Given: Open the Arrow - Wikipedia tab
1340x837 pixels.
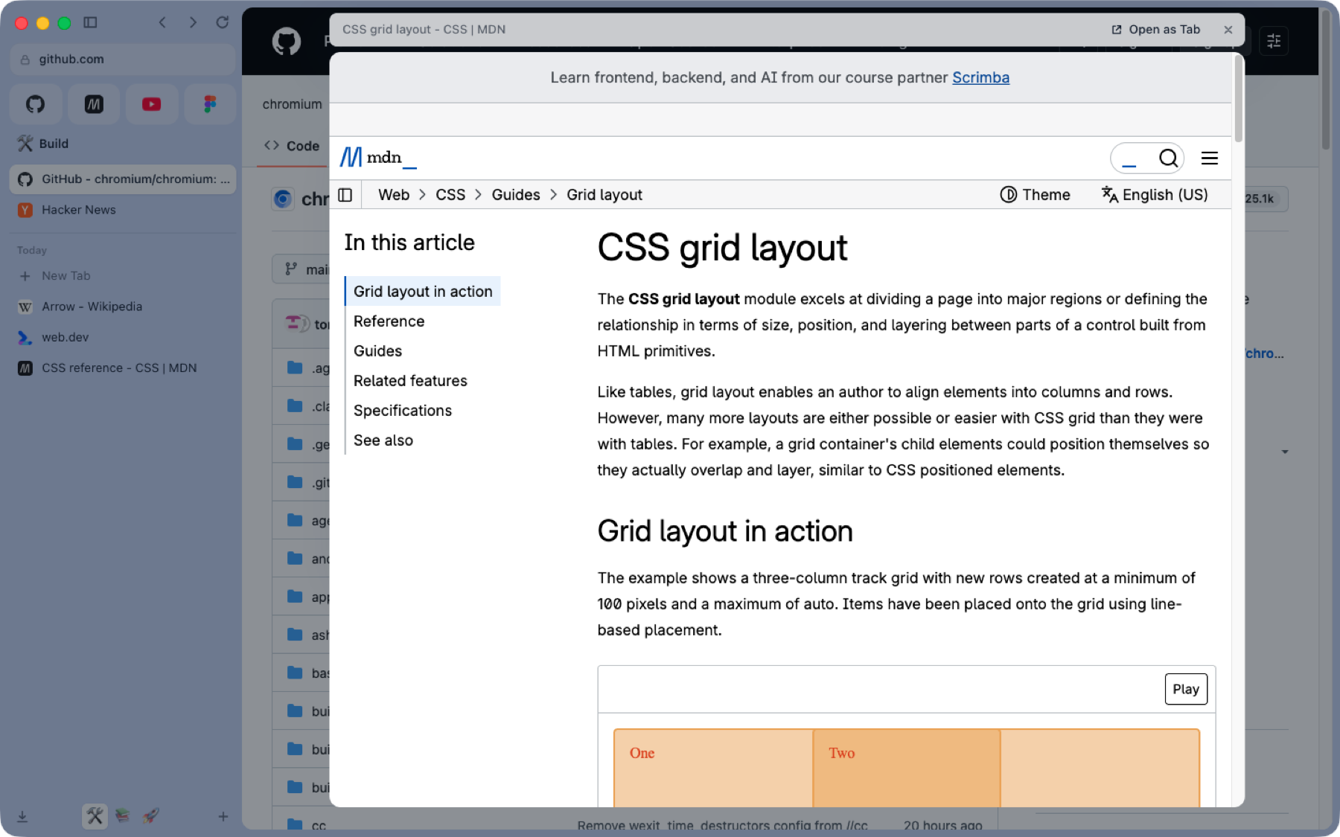Looking at the screenshot, I should click(123, 307).
